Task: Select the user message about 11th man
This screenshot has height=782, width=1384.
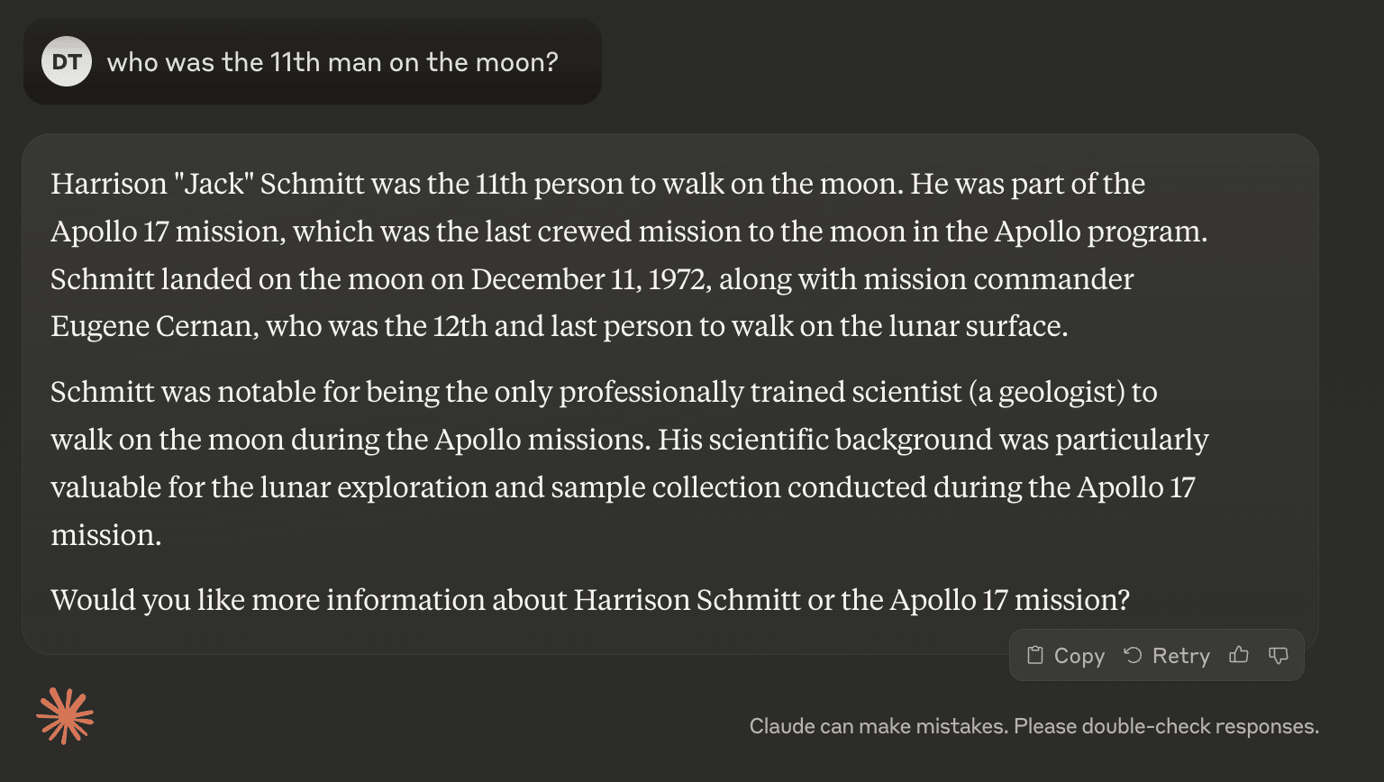Action: tap(332, 62)
